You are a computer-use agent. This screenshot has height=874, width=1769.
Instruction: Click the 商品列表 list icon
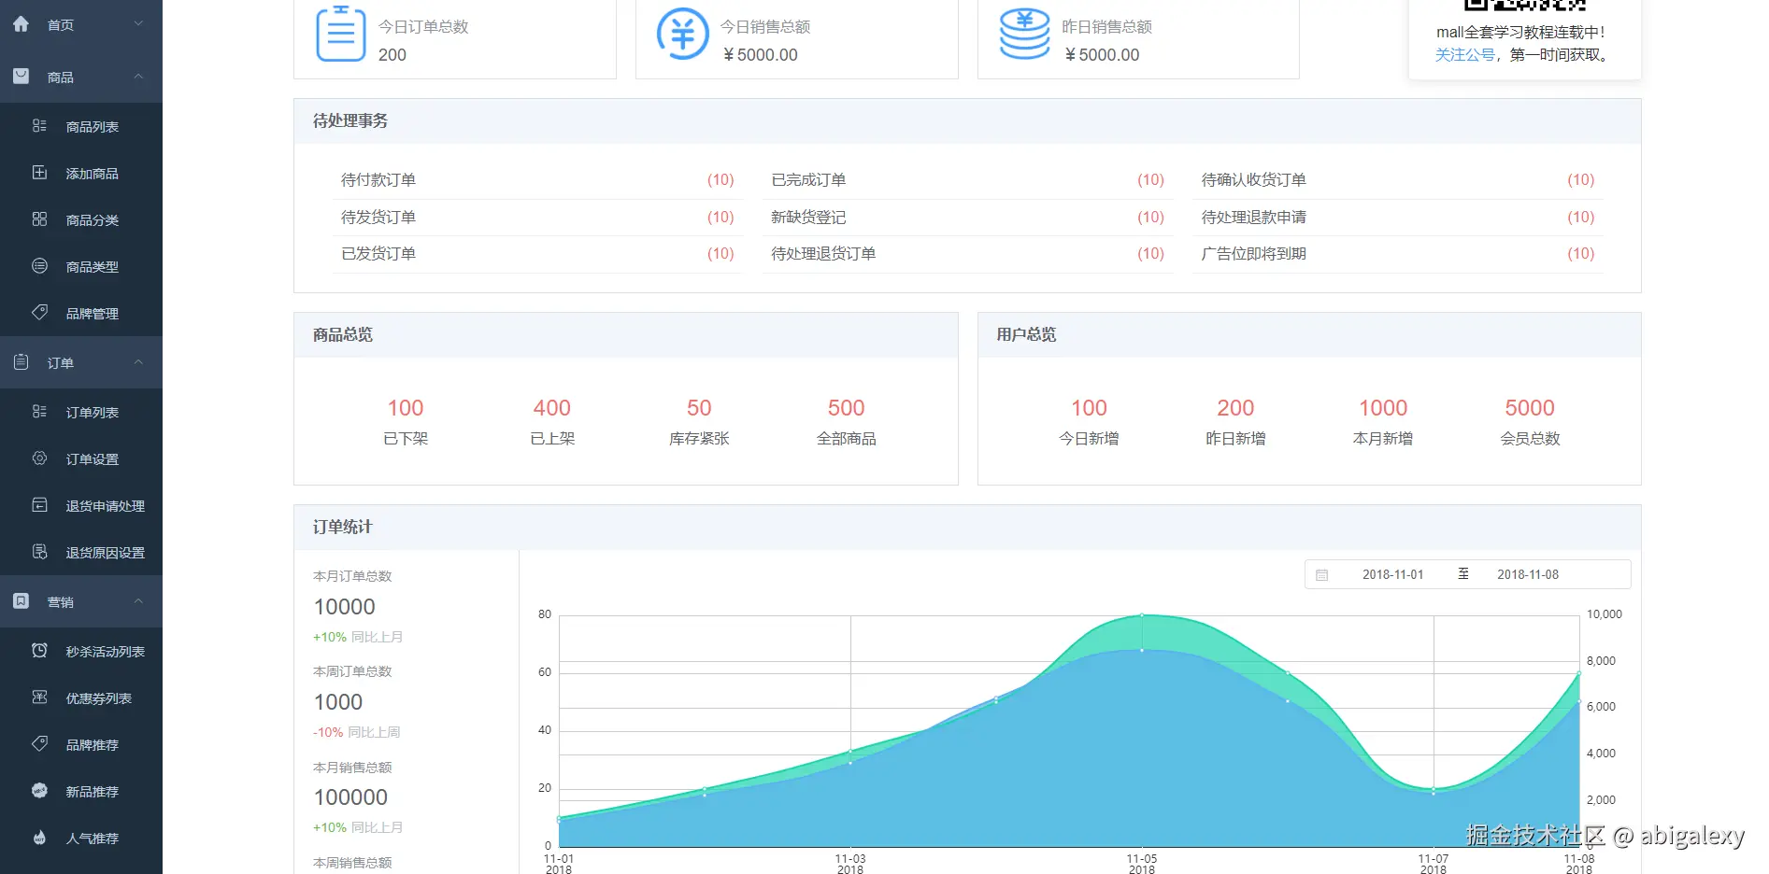(39, 126)
